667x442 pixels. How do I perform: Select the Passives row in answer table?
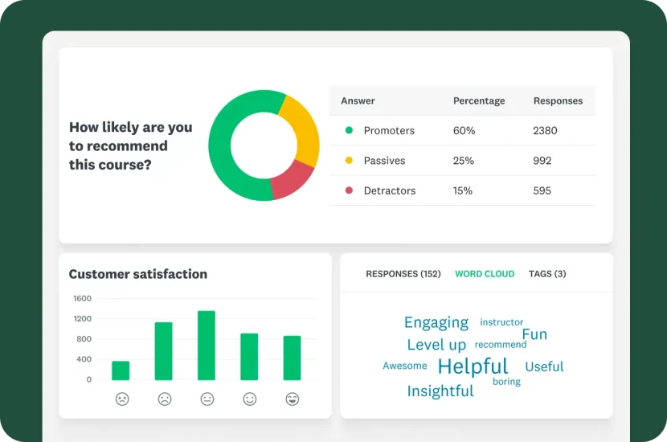point(463,161)
